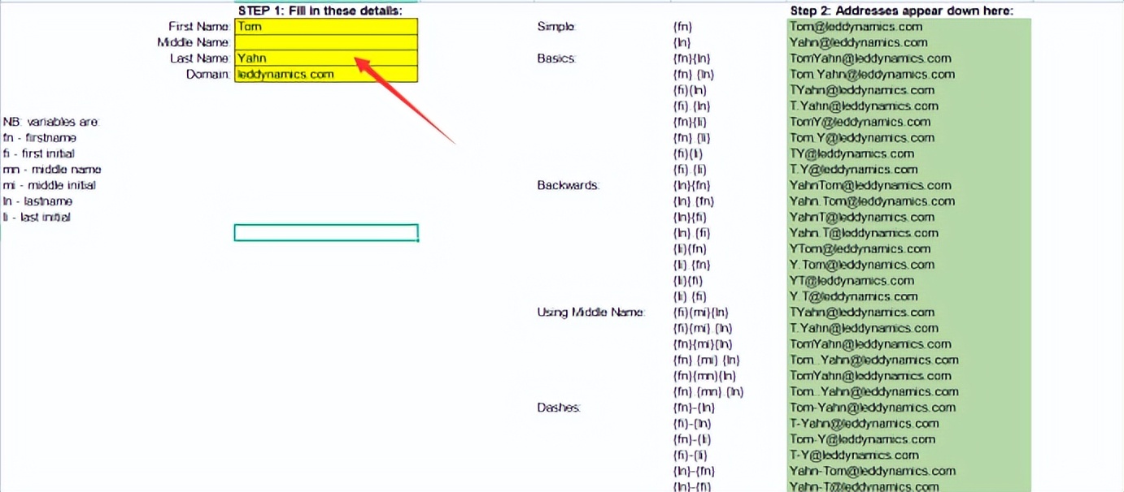The width and height of the screenshot is (1124, 492).
Task: Select the TY@leddynamics.com address
Action: point(852,153)
